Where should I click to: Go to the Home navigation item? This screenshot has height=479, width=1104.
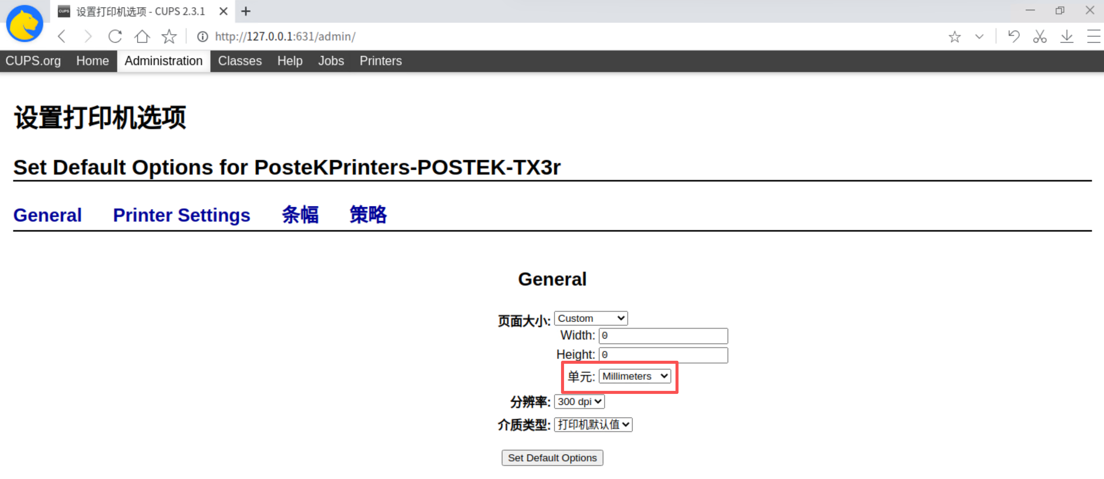pyautogui.click(x=93, y=61)
